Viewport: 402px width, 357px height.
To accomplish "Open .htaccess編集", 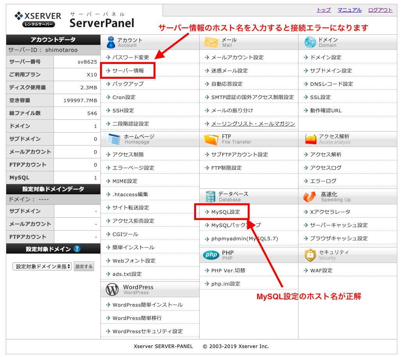I will tap(130, 194).
